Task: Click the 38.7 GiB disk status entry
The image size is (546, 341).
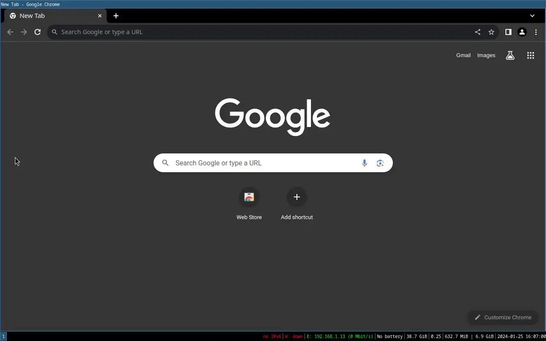Action: point(417,336)
